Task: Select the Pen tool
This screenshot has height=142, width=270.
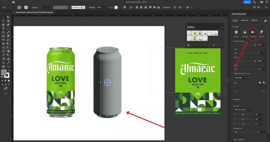Action: tap(3, 25)
